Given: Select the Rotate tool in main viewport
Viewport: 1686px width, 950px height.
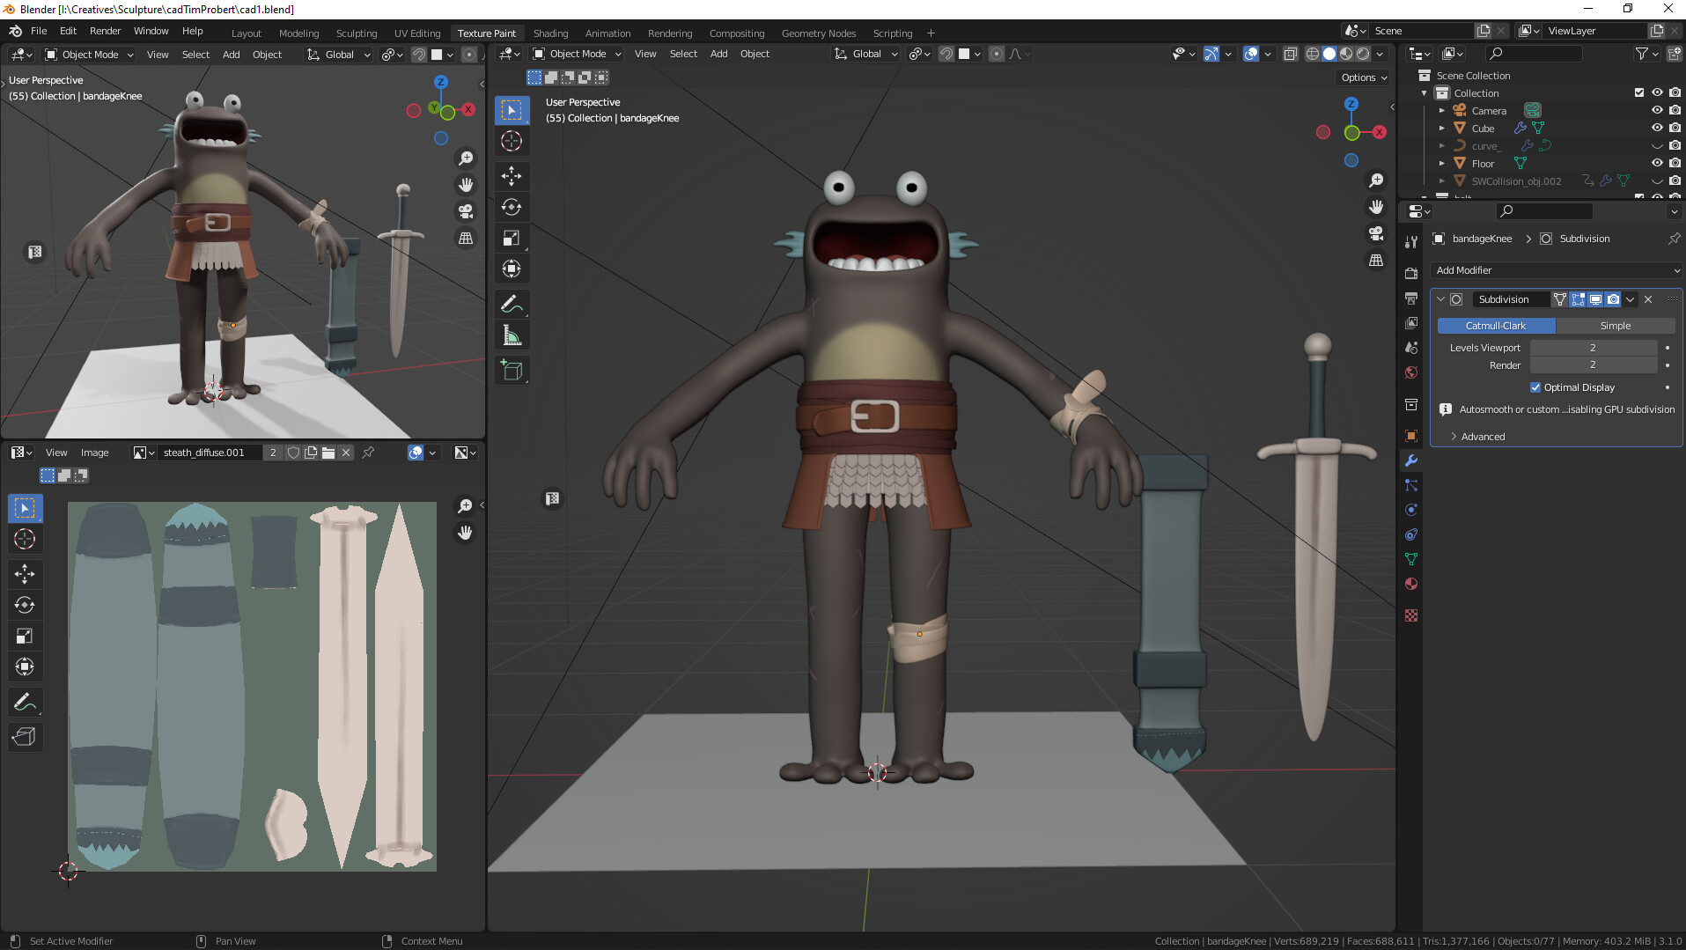Looking at the screenshot, I should (x=512, y=208).
